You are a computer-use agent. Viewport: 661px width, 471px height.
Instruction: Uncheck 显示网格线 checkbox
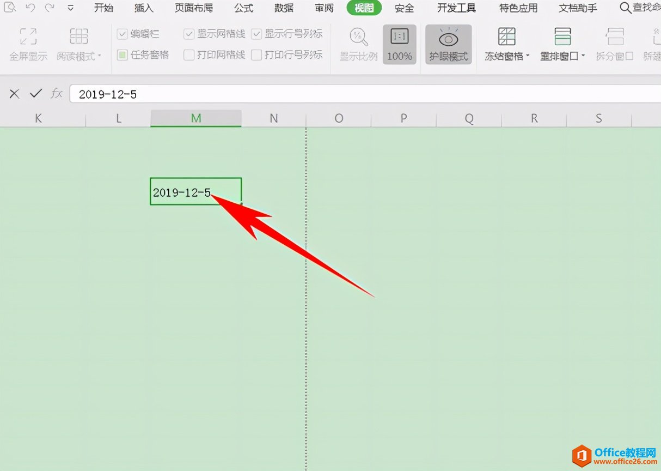tap(189, 34)
